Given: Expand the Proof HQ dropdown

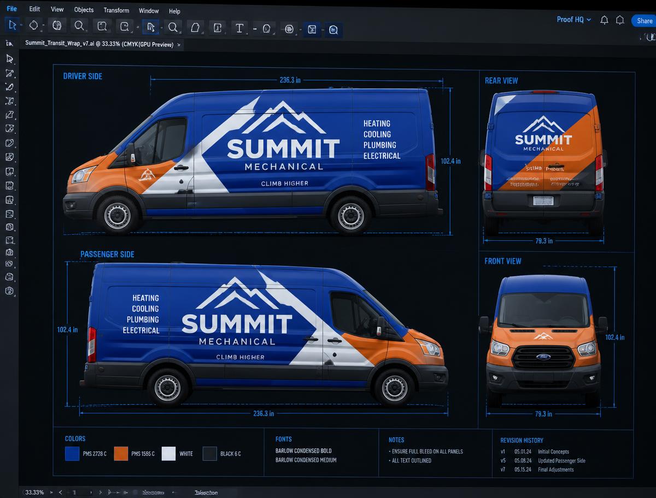Looking at the screenshot, I should [x=573, y=20].
